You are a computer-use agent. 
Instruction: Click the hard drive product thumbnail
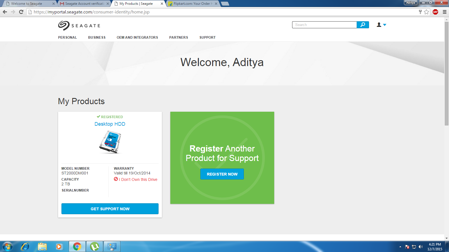click(110, 142)
